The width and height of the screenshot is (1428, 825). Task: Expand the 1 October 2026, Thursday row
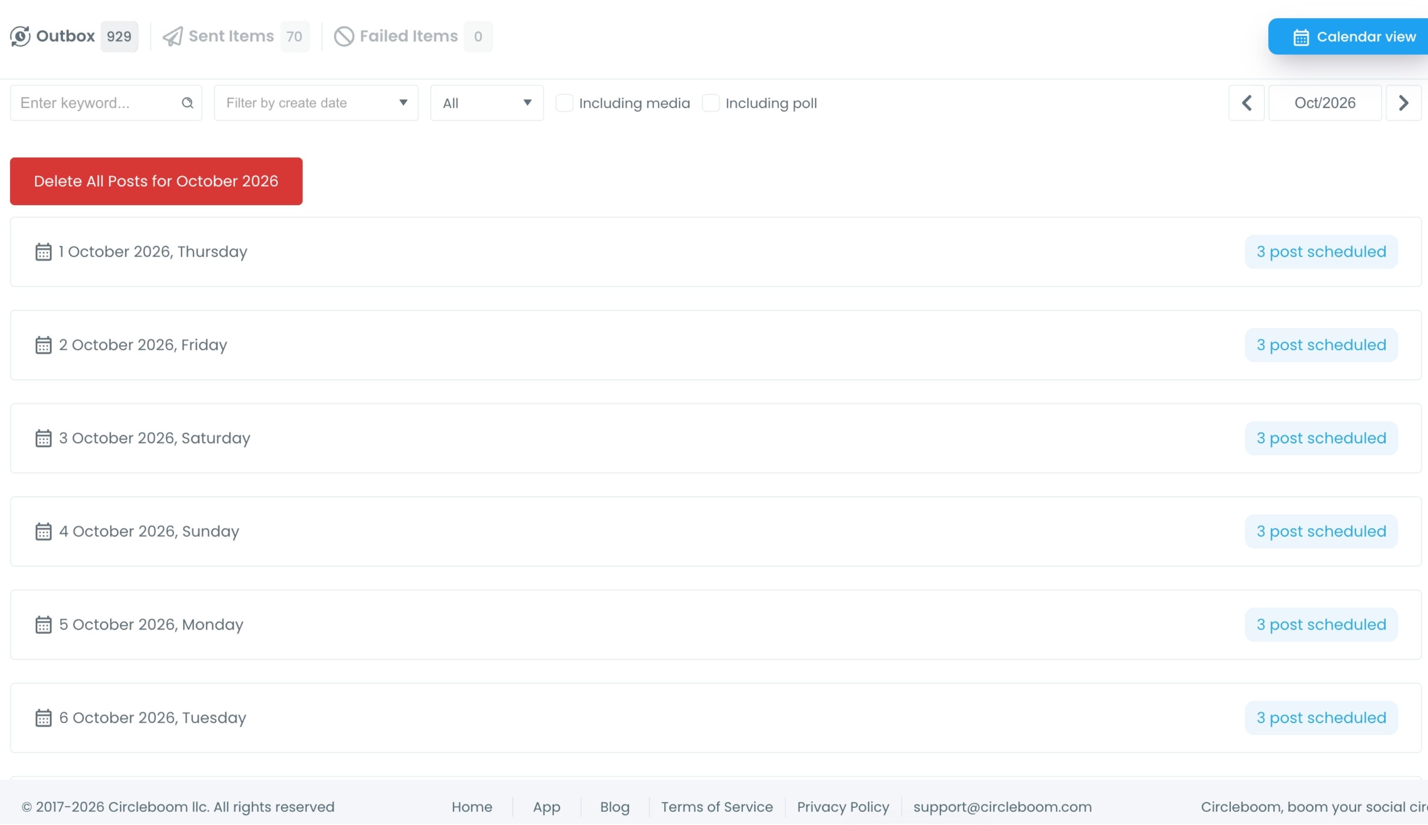point(716,252)
